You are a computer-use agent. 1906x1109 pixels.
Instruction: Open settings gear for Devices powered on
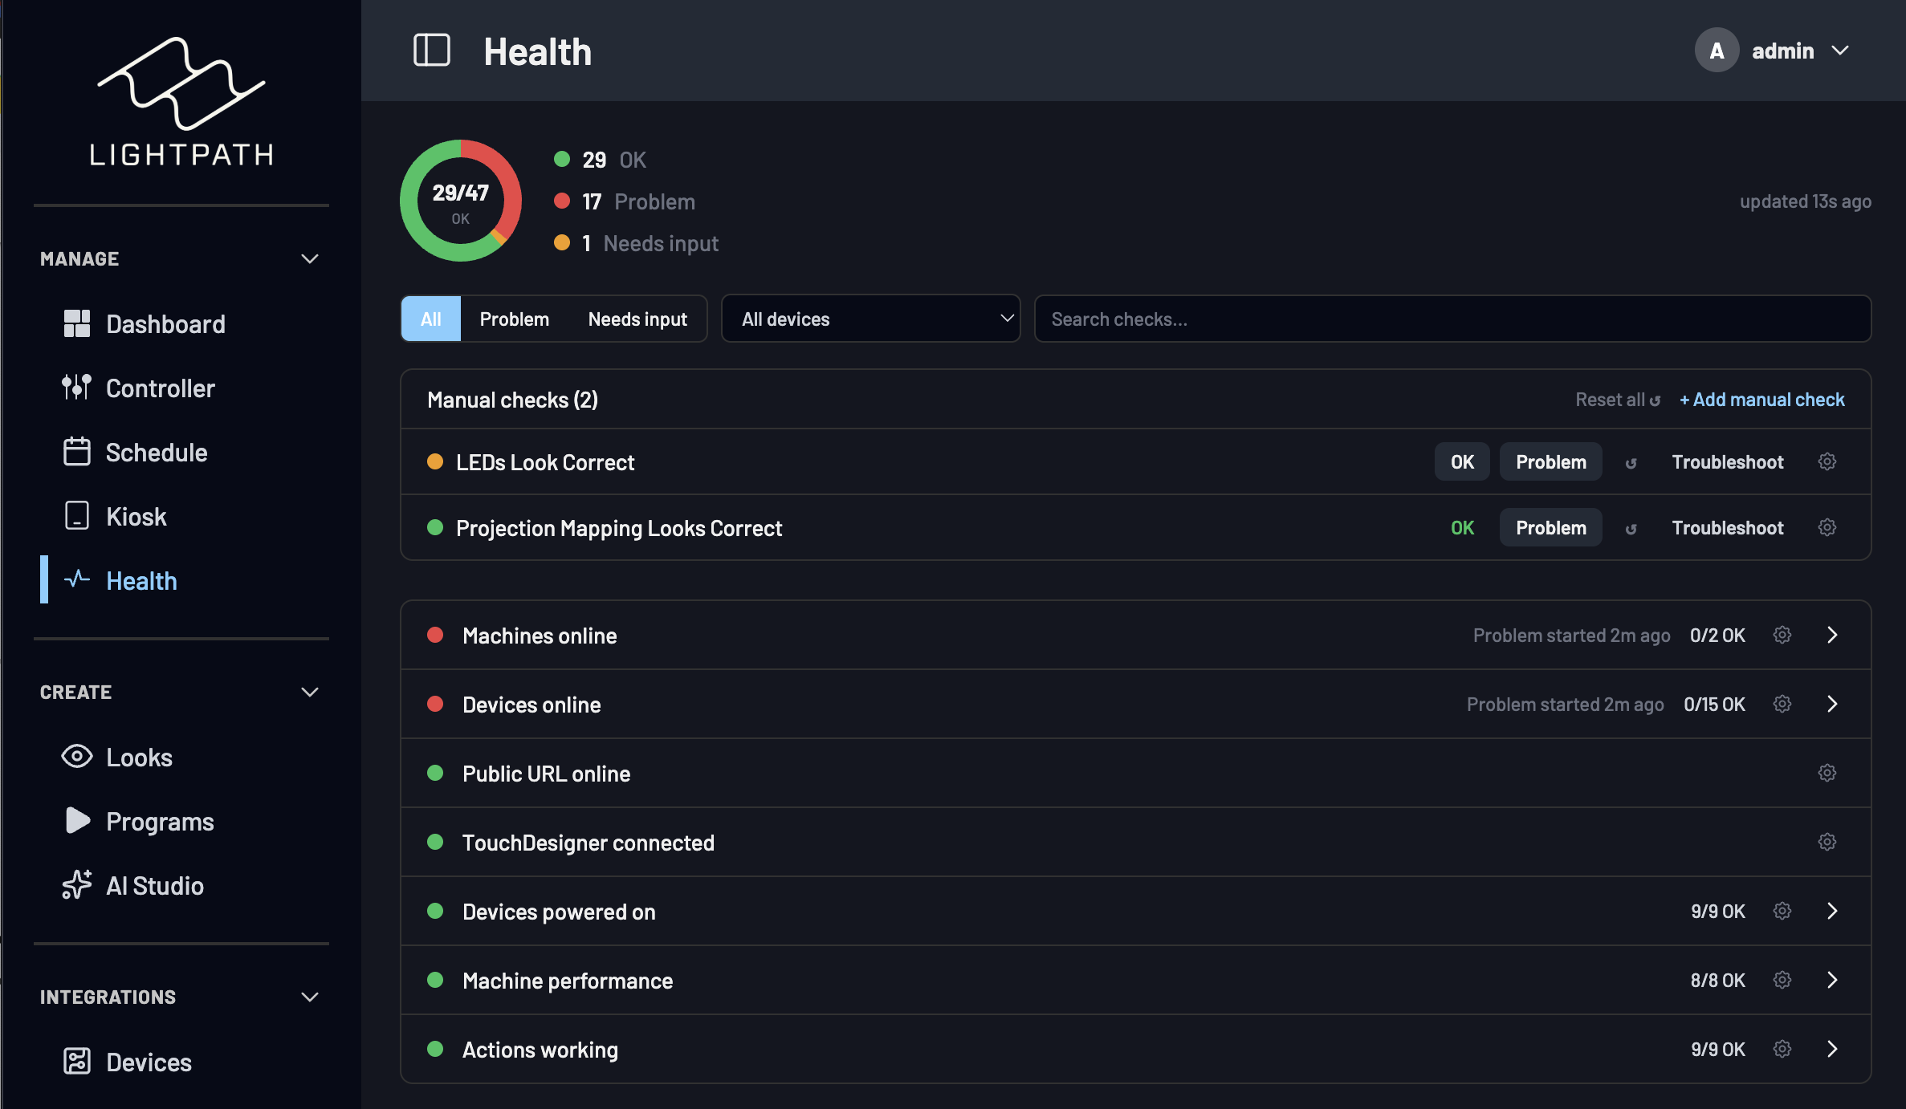(x=1782, y=911)
